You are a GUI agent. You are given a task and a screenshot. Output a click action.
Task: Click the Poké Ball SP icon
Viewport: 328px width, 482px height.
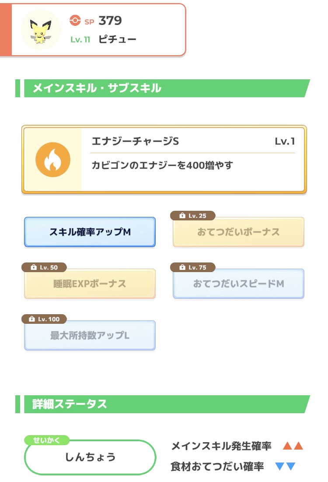(x=75, y=21)
